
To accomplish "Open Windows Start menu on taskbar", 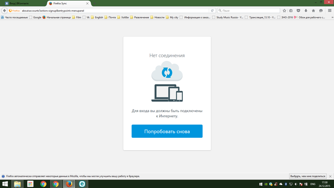I will point(5,184).
